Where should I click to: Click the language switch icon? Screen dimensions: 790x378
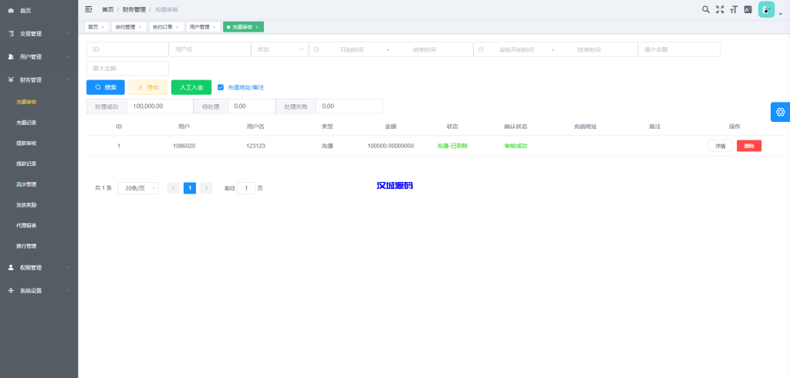tap(748, 9)
